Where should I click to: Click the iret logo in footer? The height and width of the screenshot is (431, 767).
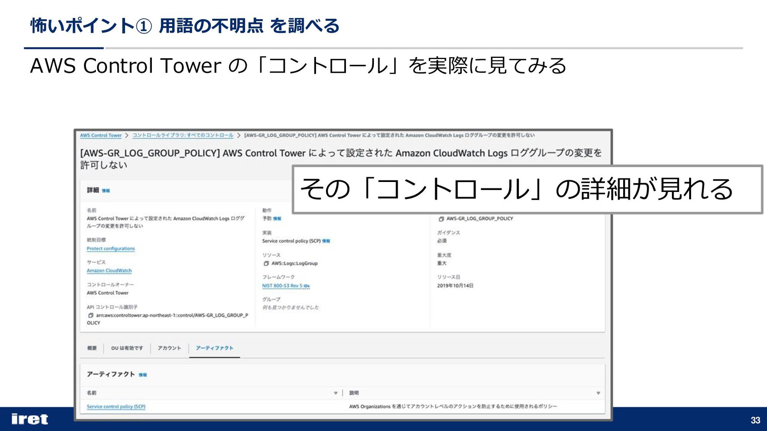30,419
